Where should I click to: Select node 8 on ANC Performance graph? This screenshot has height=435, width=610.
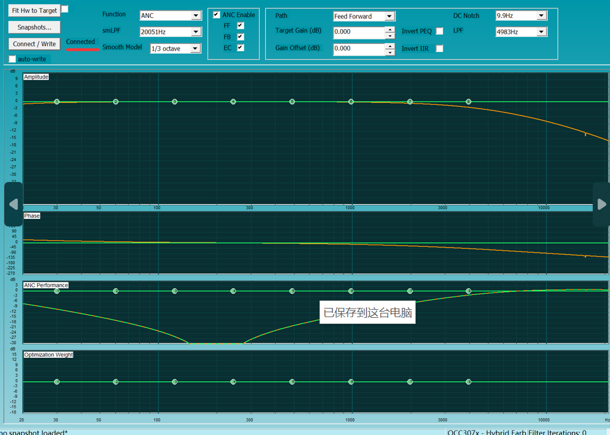click(x=468, y=291)
